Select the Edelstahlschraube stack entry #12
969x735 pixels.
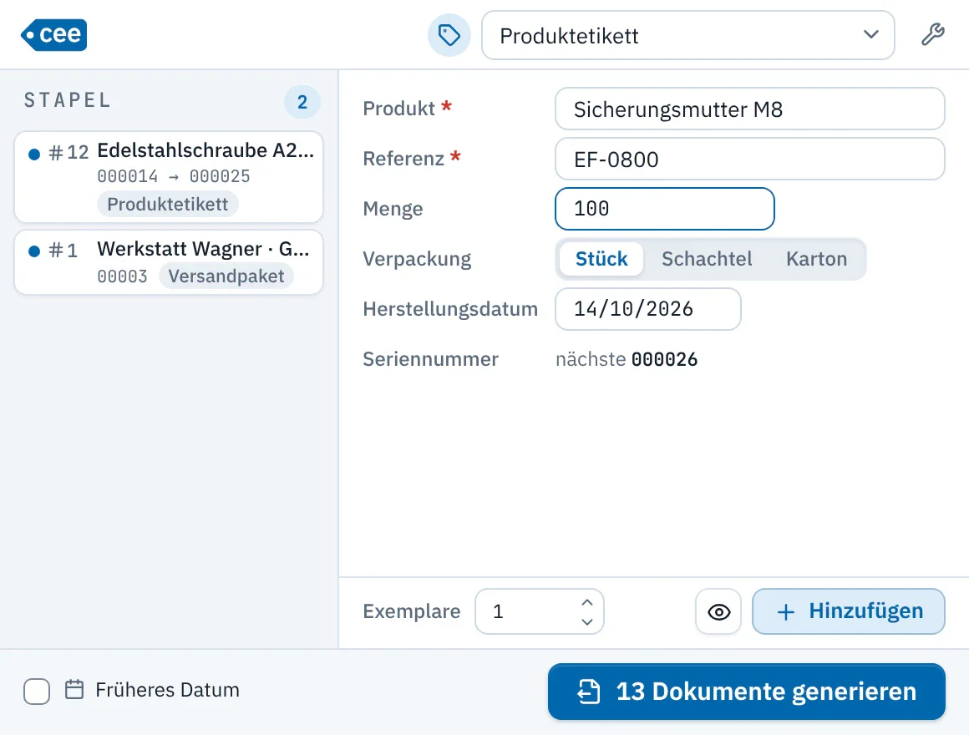(x=169, y=176)
